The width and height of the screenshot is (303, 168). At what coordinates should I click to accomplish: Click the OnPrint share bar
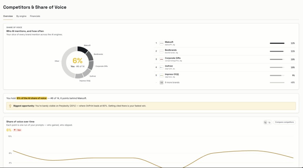point(277,67)
